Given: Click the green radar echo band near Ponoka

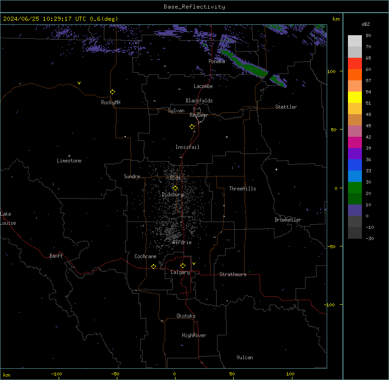Looking at the screenshot, I should pos(244,63).
